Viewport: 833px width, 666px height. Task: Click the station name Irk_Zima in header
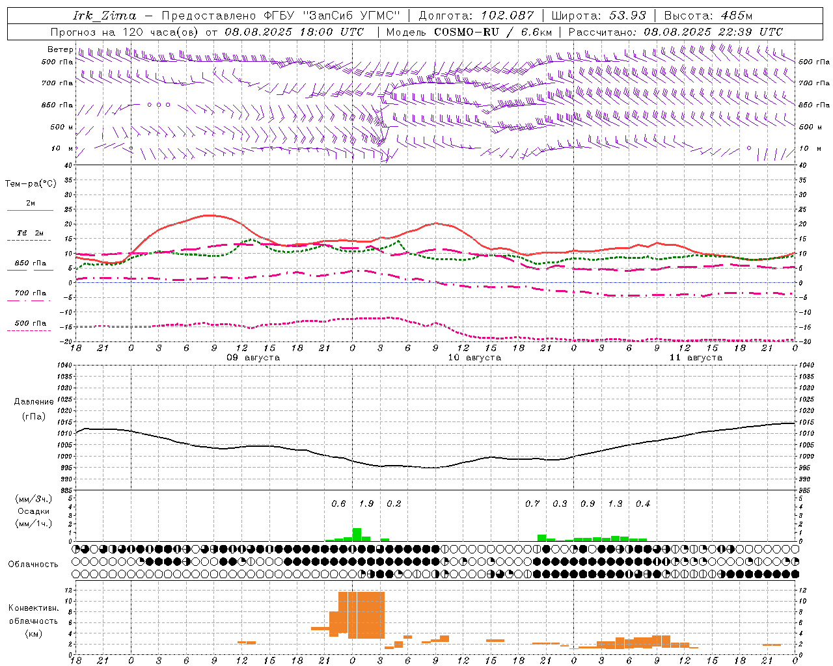(105, 16)
